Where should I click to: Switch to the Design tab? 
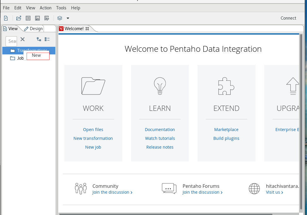(33, 29)
